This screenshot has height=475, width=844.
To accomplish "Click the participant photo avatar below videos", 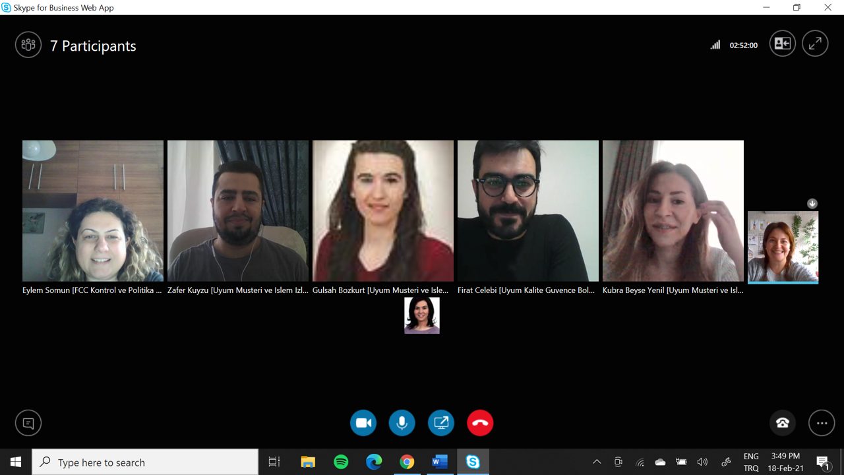I will [x=422, y=315].
